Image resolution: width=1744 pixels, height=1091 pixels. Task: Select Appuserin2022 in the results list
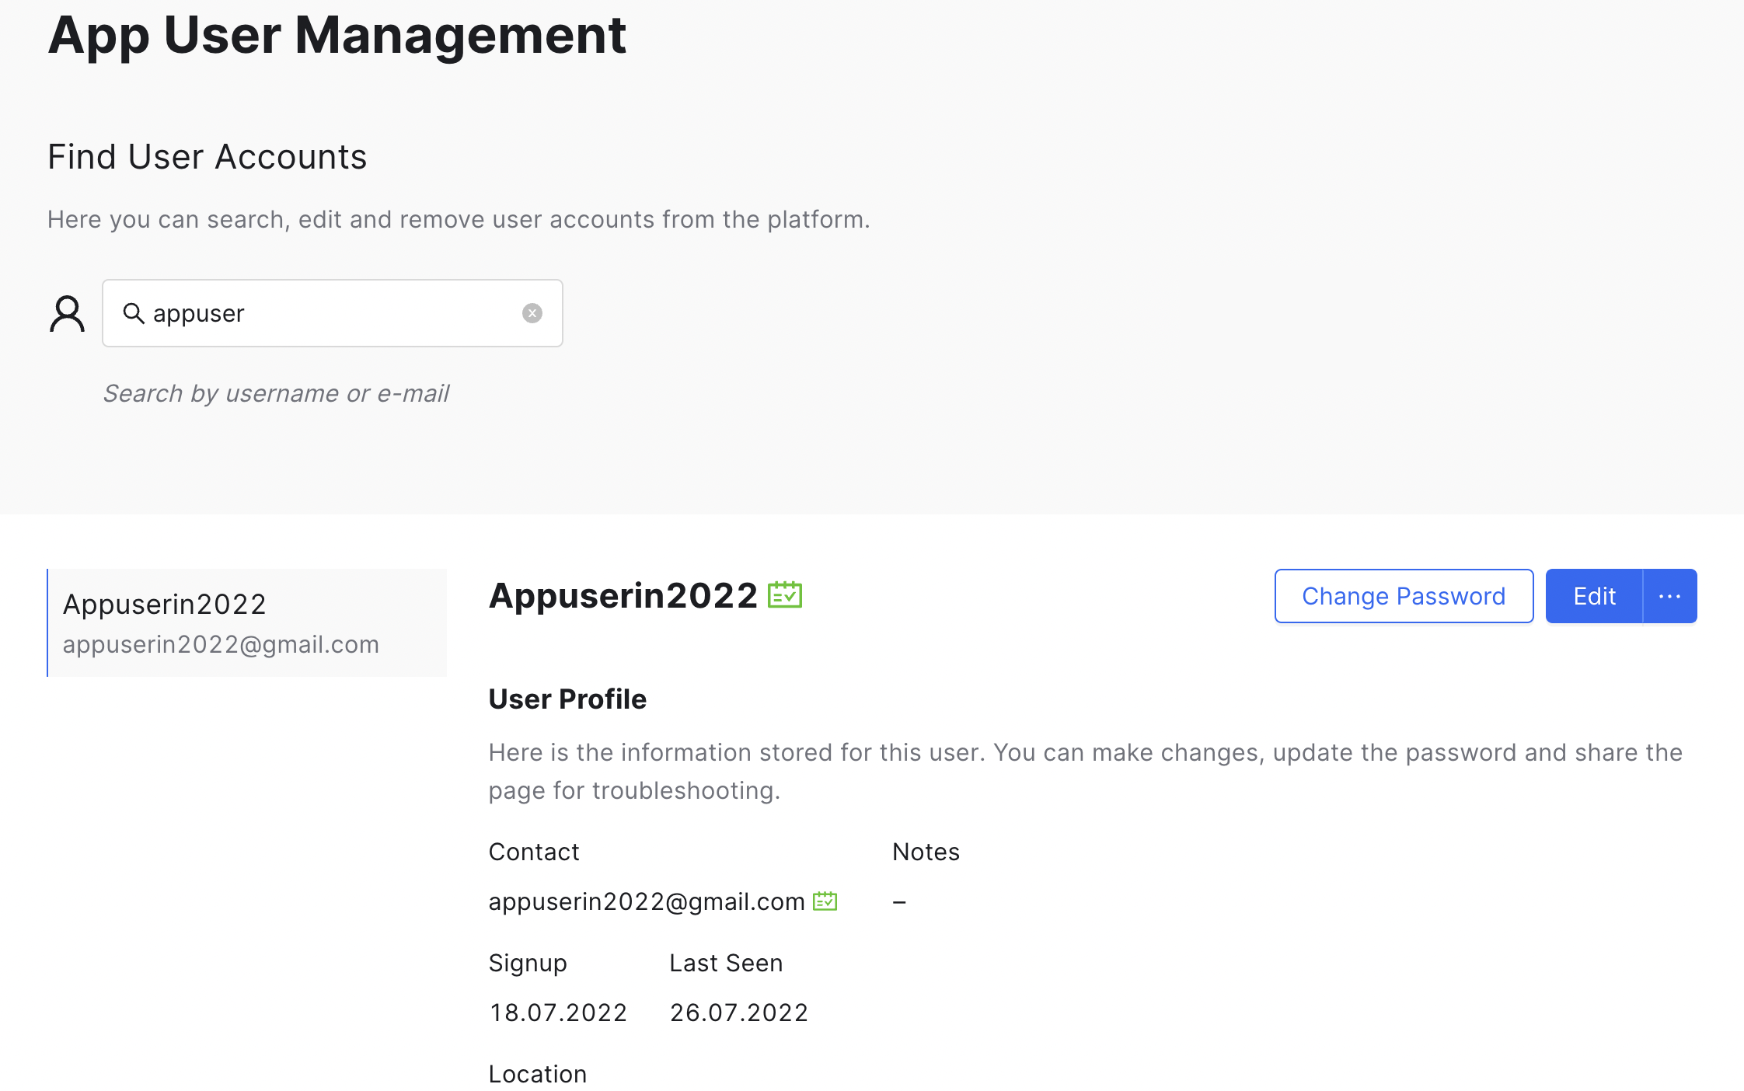click(247, 622)
